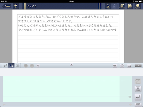Tap the Wi-Fi icon in status bar
This screenshot has height=107, width=143.
[6, 1]
